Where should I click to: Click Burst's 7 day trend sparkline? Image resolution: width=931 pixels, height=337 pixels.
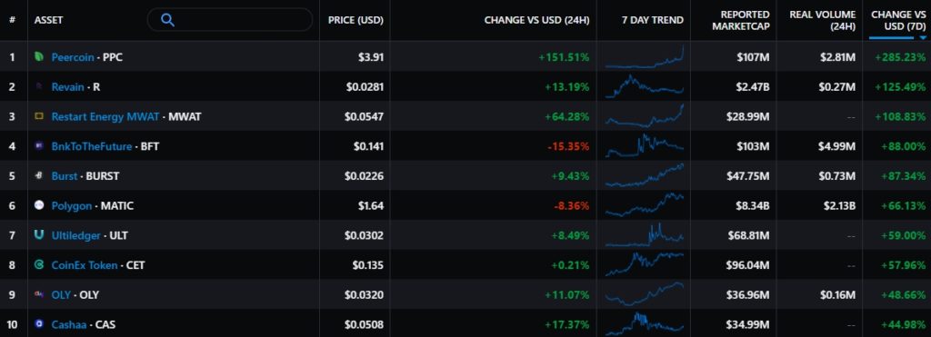645,175
